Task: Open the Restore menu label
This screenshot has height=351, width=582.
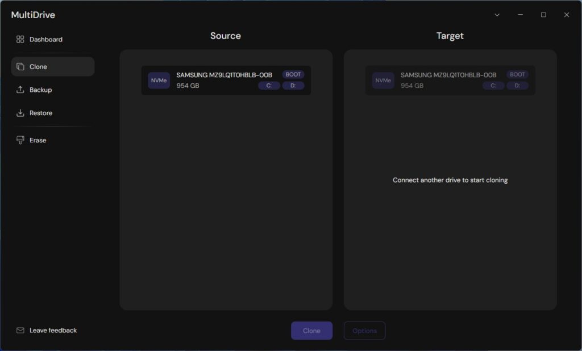Action: [41, 113]
